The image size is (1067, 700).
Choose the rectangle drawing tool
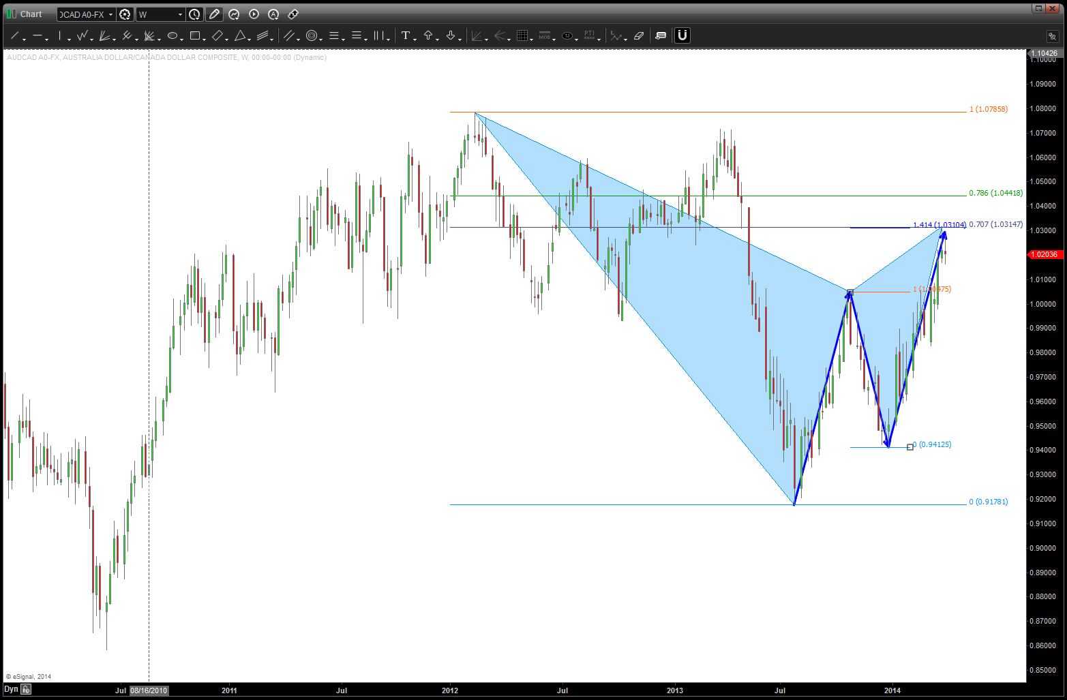pyautogui.click(x=195, y=35)
